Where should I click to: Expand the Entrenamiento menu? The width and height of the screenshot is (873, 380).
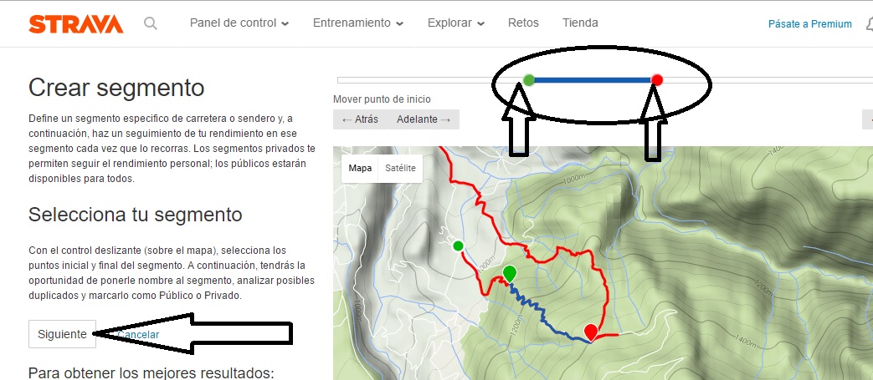coord(358,23)
